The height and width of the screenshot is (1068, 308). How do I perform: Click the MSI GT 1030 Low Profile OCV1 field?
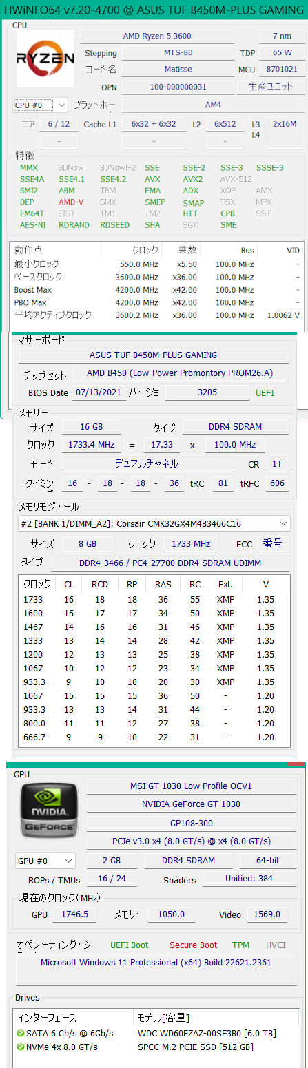(x=191, y=786)
